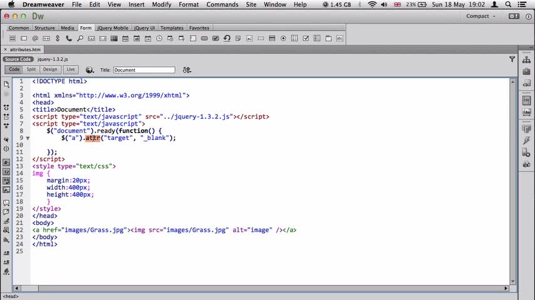Insert a Password field icon
The image size is (535, 300).
[46, 39]
